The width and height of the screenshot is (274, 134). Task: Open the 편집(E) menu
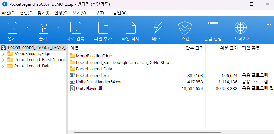coord(26,13)
